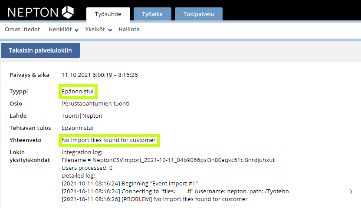Viewport: 361px width, 208px height.
Task: Select the Tyyppi value Epäonnistui
Action: click(x=77, y=92)
